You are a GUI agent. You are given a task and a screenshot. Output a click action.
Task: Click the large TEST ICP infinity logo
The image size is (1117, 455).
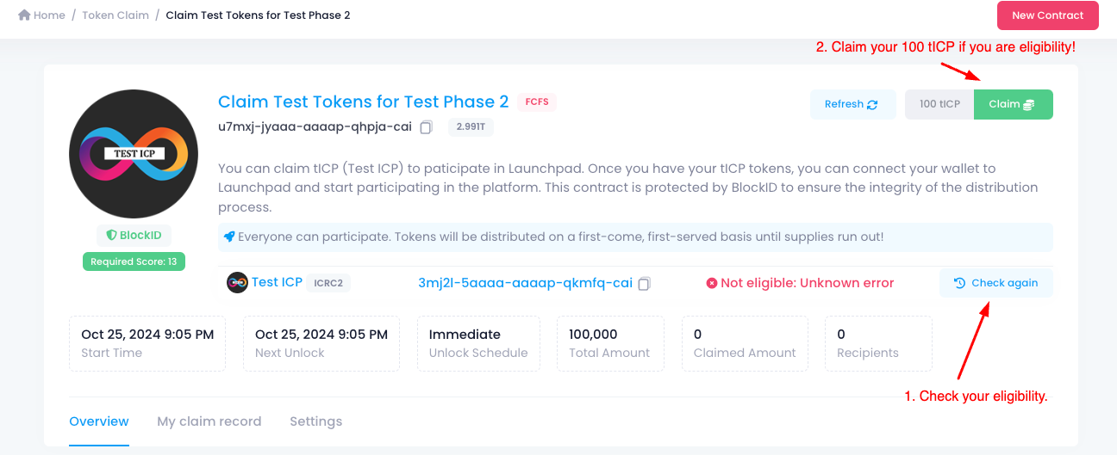tap(134, 154)
